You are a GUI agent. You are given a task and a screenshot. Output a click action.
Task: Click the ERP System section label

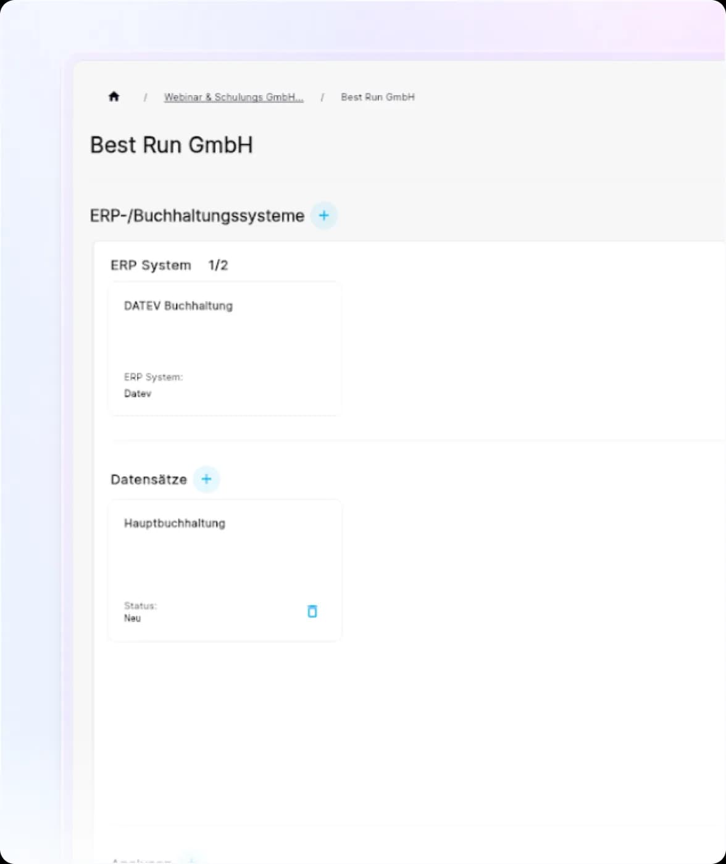pos(151,265)
